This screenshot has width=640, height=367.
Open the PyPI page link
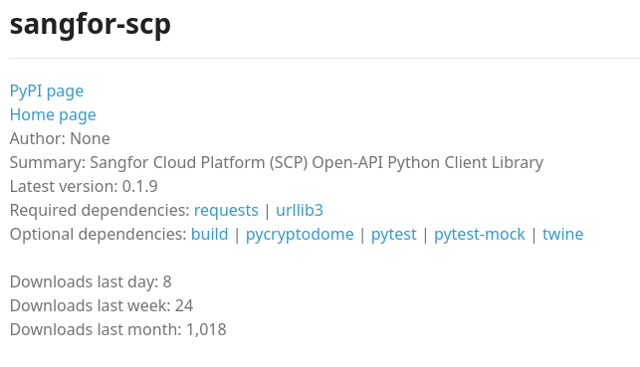(47, 91)
